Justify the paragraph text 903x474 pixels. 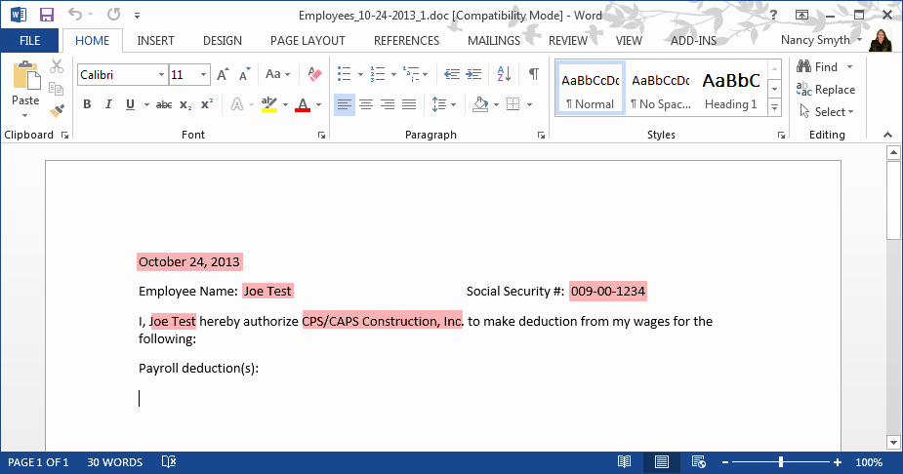[409, 104]
